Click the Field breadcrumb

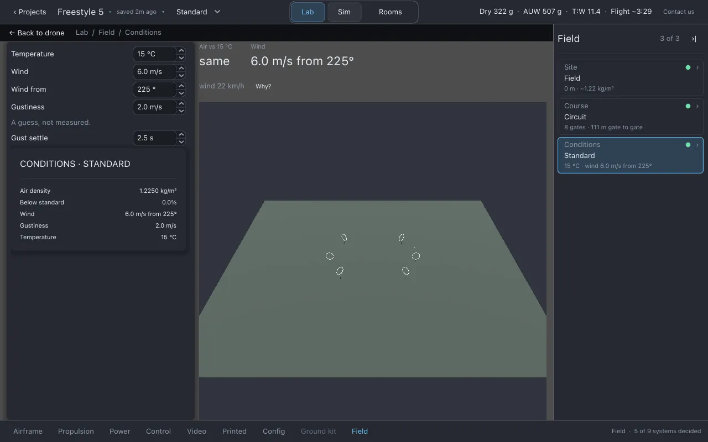[x=106, y=33]
